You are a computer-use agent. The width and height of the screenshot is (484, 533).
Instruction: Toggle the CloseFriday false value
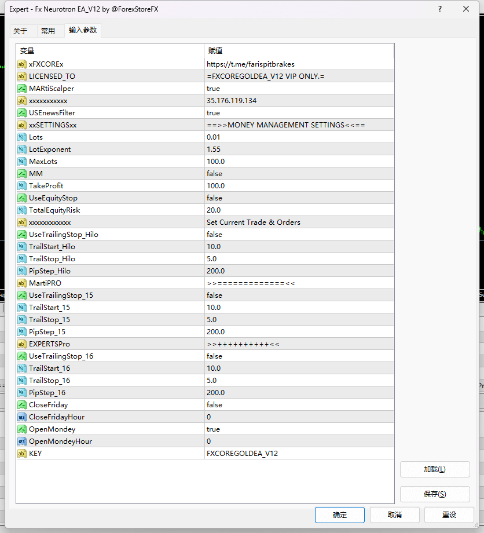click(x=214, y=405)
